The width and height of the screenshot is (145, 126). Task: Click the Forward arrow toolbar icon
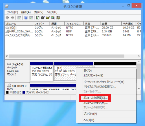click(x=12, y=18)
